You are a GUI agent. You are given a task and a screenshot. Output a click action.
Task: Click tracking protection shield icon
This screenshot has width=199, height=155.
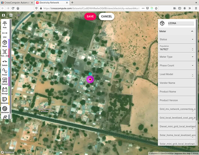click(x=36, y=8)
